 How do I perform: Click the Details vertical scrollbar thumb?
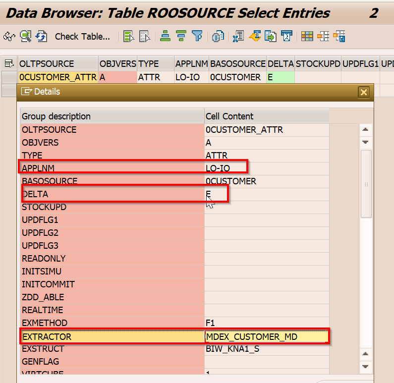[x=366, y=184]
